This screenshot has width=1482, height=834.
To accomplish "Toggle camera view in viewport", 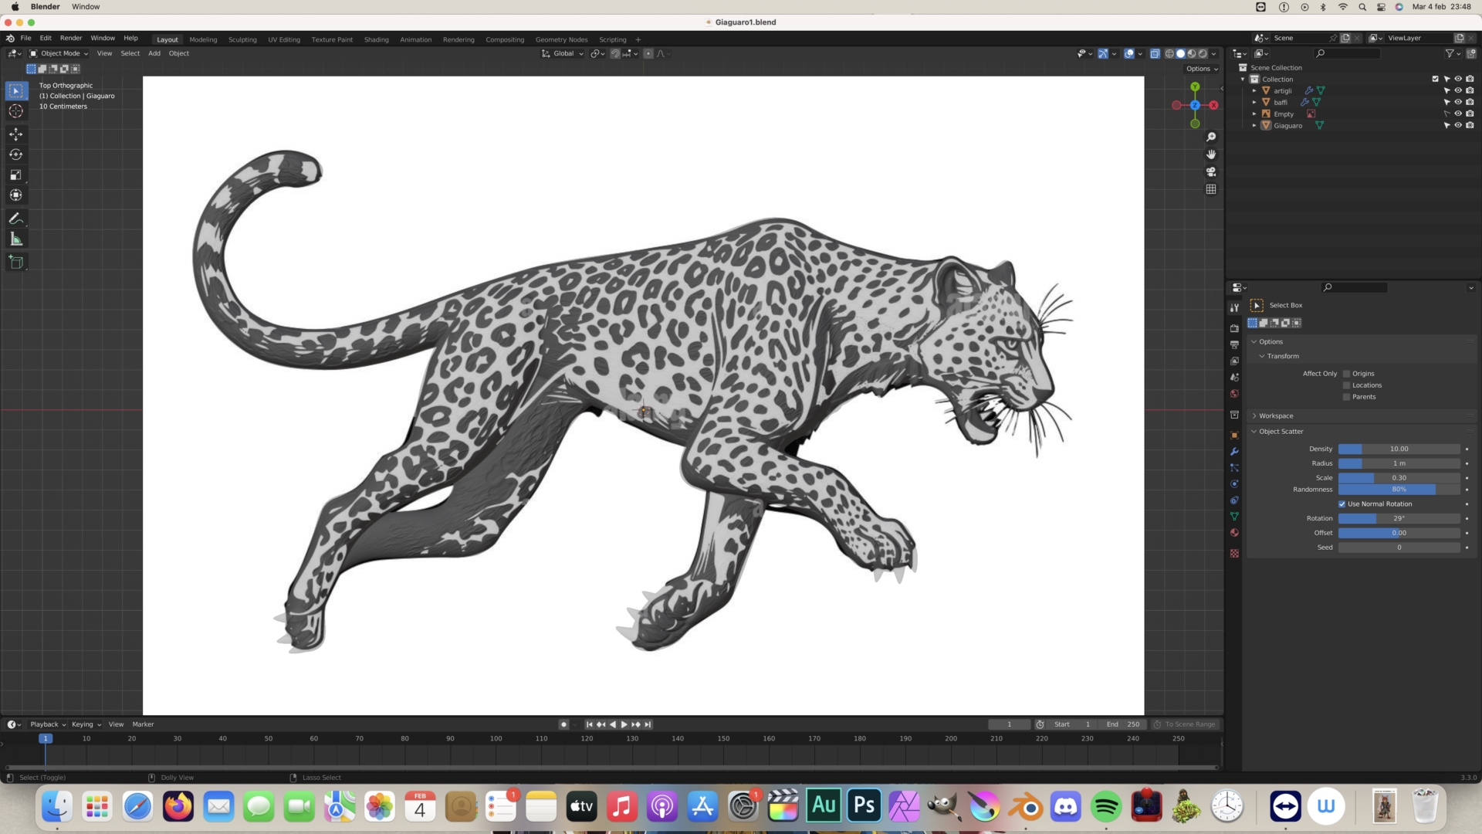I will click(x=1211, y=171).
